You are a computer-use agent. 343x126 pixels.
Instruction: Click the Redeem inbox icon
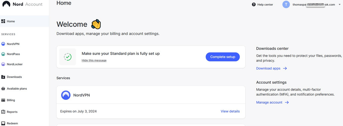3,123
